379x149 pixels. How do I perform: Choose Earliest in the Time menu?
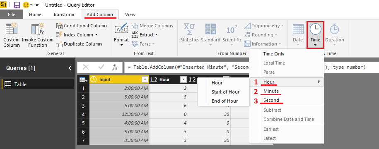tap(271, 129)
